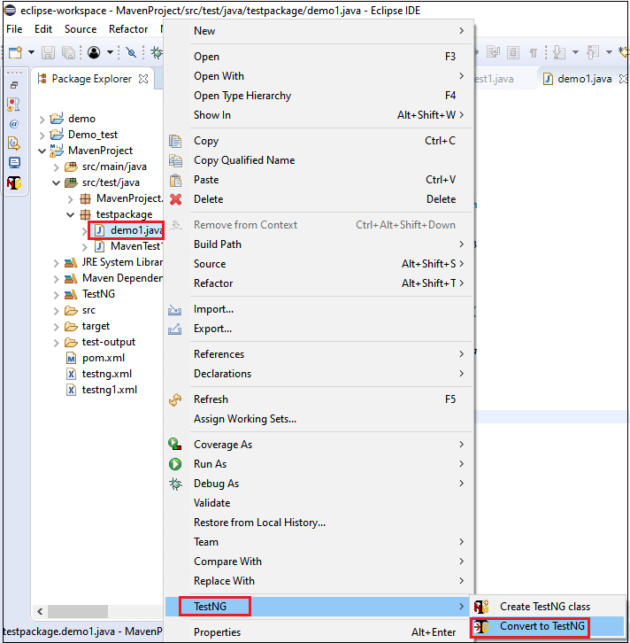Expand the target folder node
Screen dimensions: 630x643
(57, 327)
